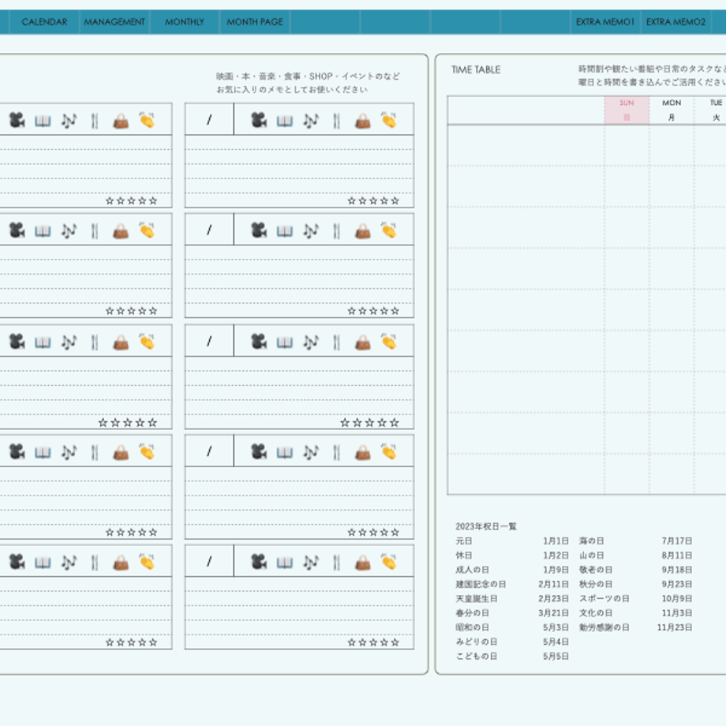This screenshot has height=726, width=726.
Task: Mark the first star in first right-column card
Action: 351,200
